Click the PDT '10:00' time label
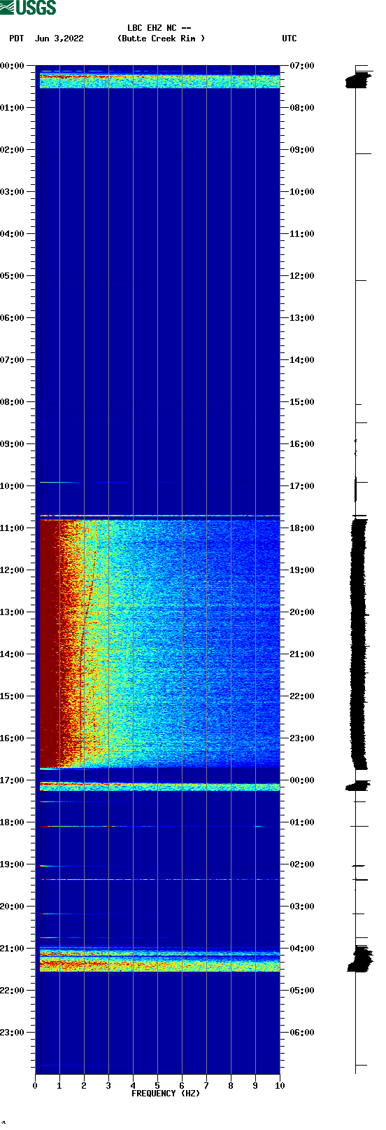Viewport: 386px width, 1130px height. click(13, 486)
